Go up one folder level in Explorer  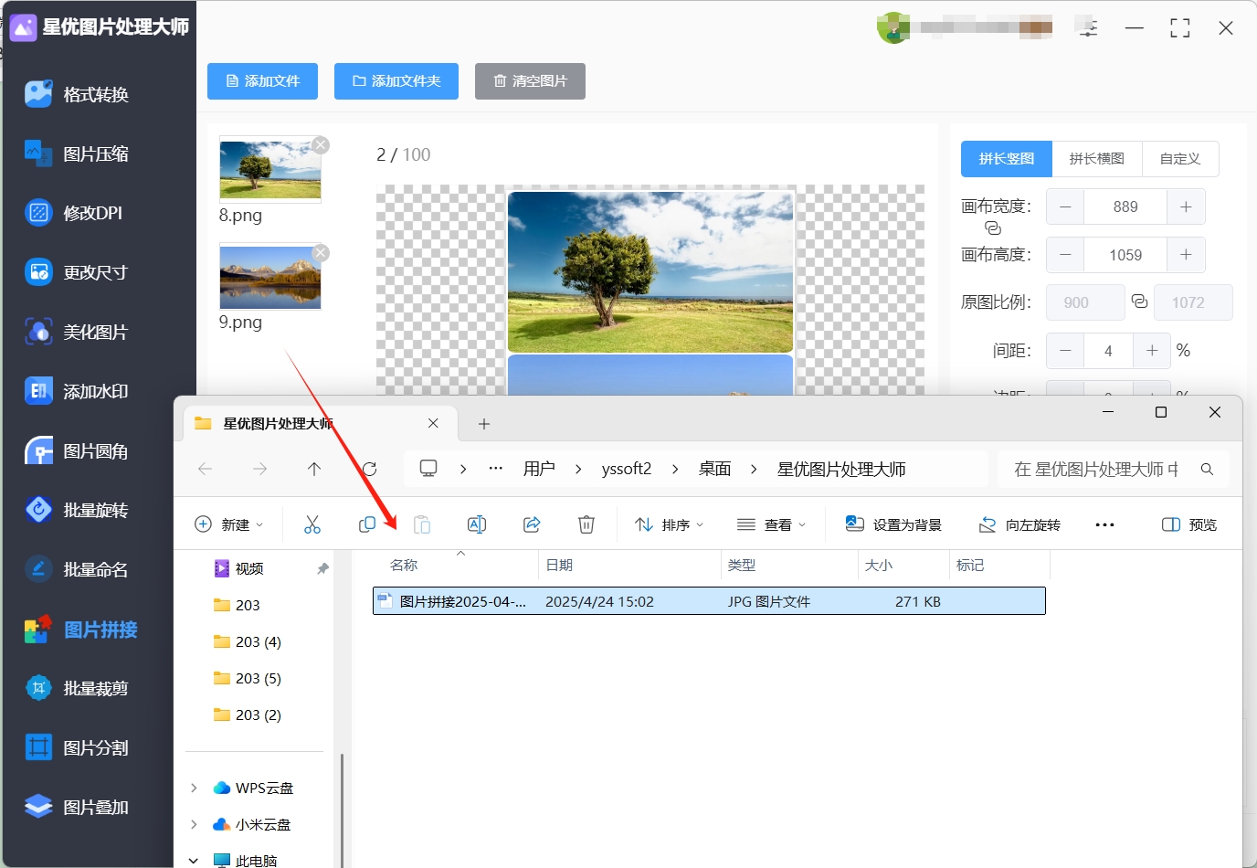[314, 469]
